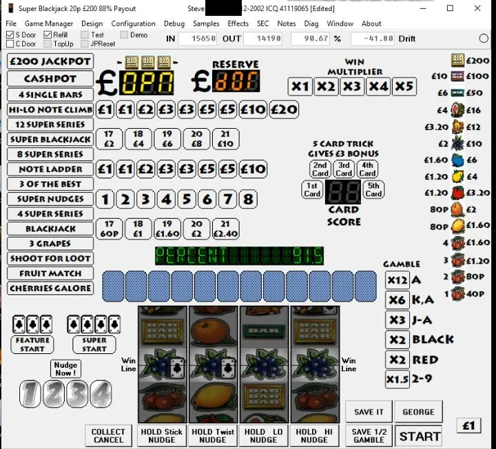The image size is (496, 449).
Task: Click the £20 hi-lo note climb lamp
Action: click(284, 109)
